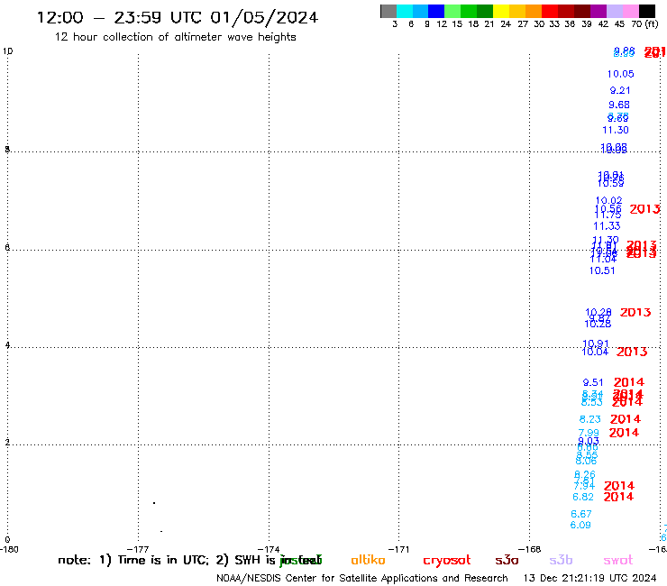Select the 's3b' satellite legend label
The width and height of the screenshot is (667, 586).
tap(561, 560)
